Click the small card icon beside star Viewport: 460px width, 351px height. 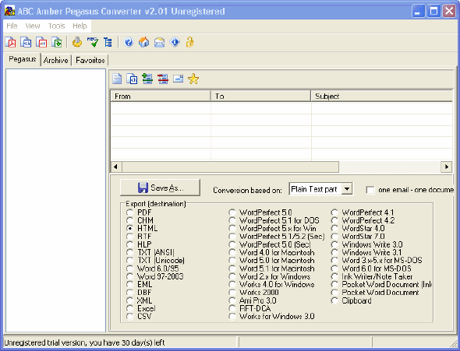[178, 79]
